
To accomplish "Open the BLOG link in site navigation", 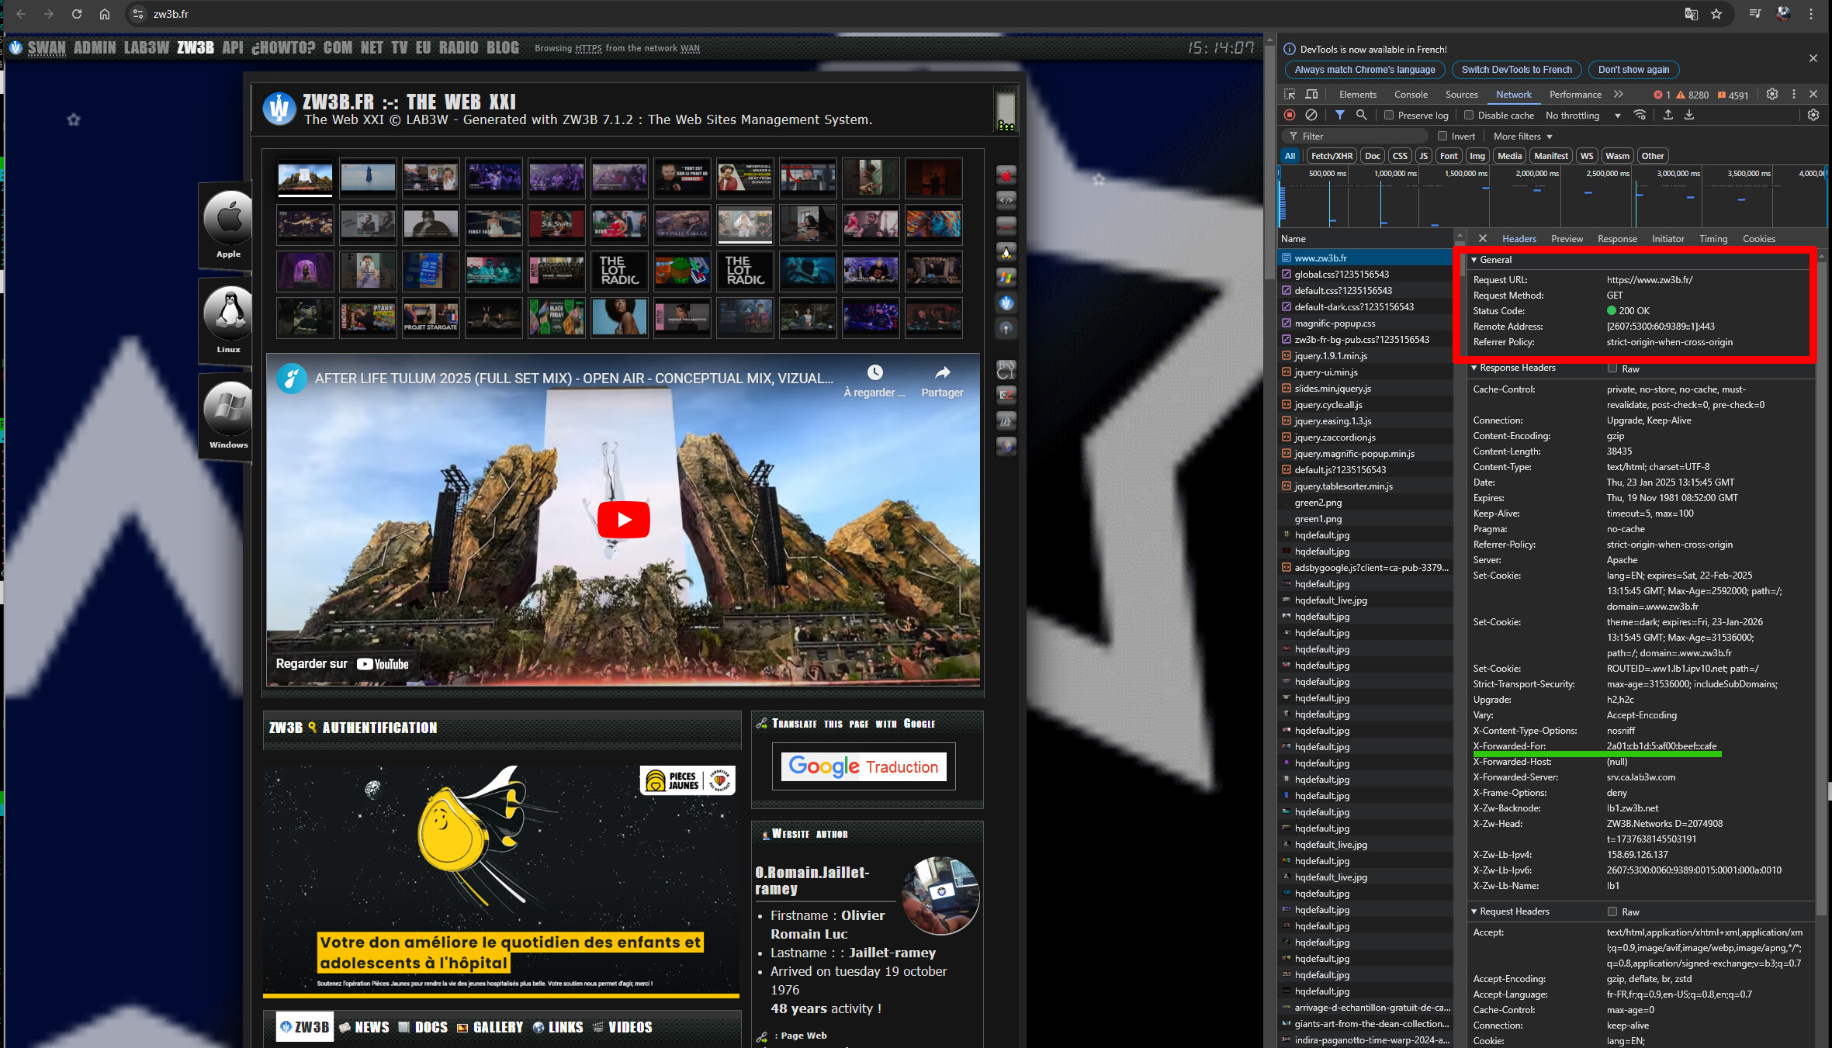I will click(x=503, y=47).
